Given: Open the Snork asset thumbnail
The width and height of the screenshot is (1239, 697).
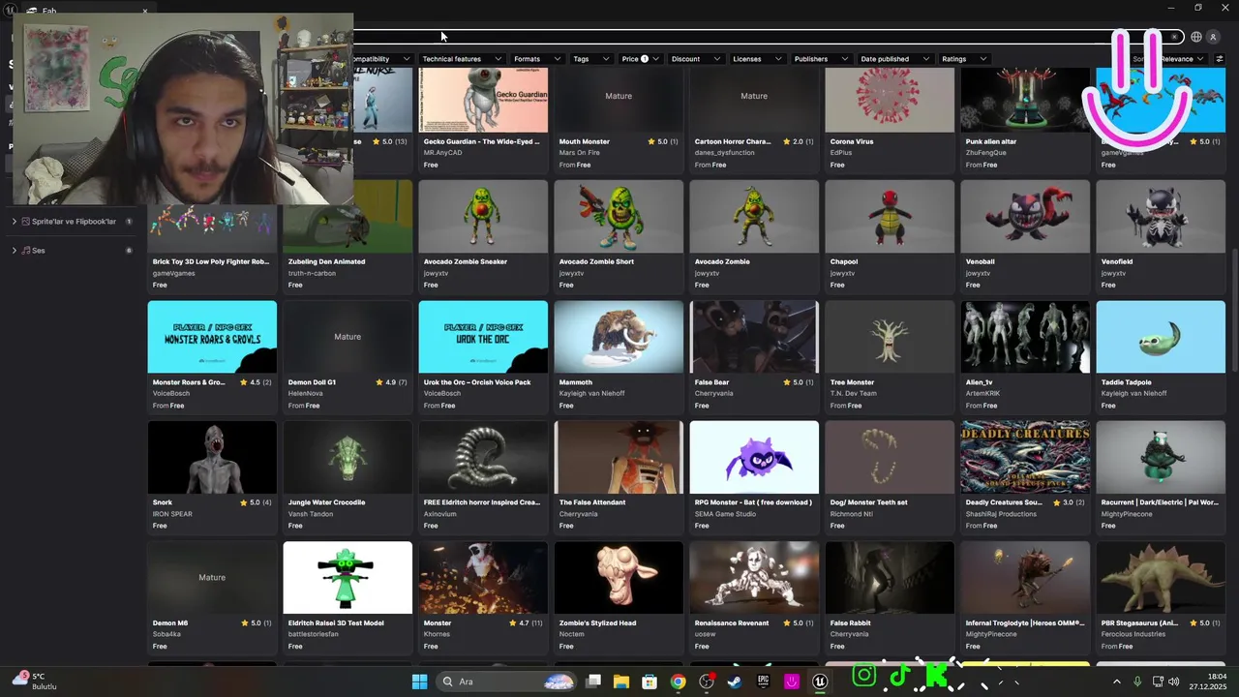Looking at the screenshot, I should pos(212,457).
